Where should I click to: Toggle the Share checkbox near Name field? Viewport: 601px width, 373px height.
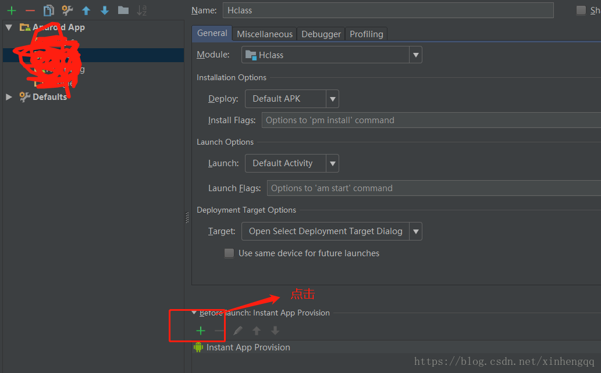(x=581, y=10)
